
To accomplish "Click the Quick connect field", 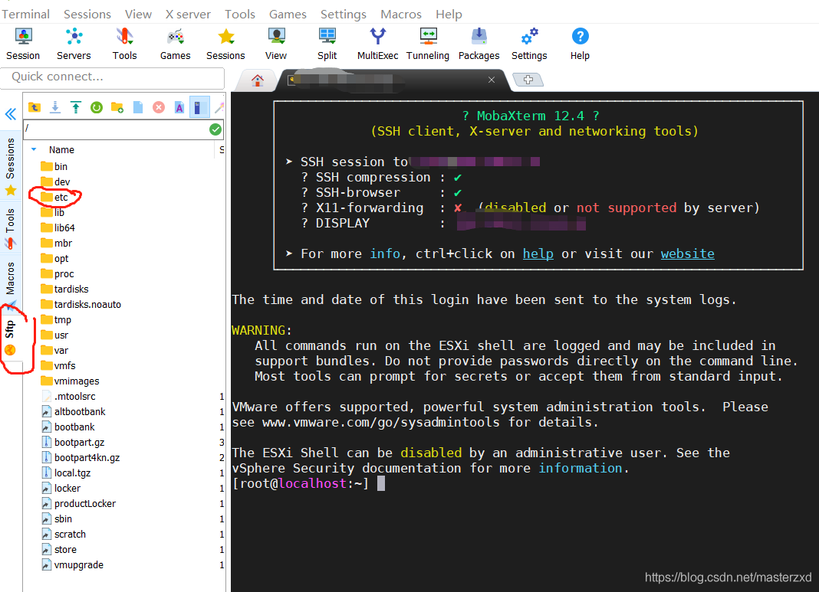I will click(x=112, y=77).
